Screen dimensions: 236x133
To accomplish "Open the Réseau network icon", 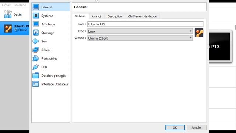I will coord(36,50).
